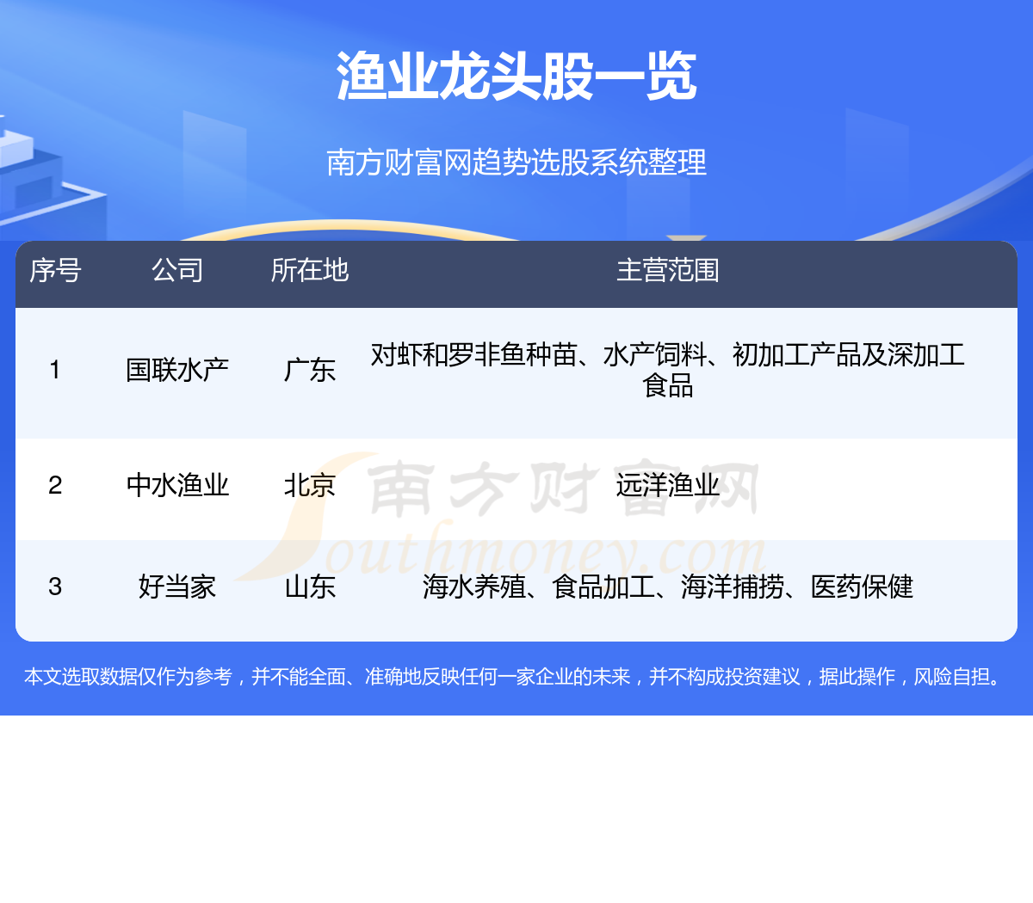Select company cell 国联水产
Viewport: 1033px width, 903px height.
[177, 370]
